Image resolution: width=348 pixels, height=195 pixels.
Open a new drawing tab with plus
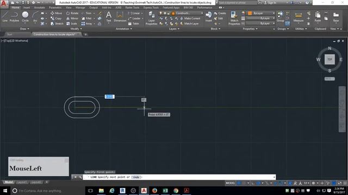[85, 35]
